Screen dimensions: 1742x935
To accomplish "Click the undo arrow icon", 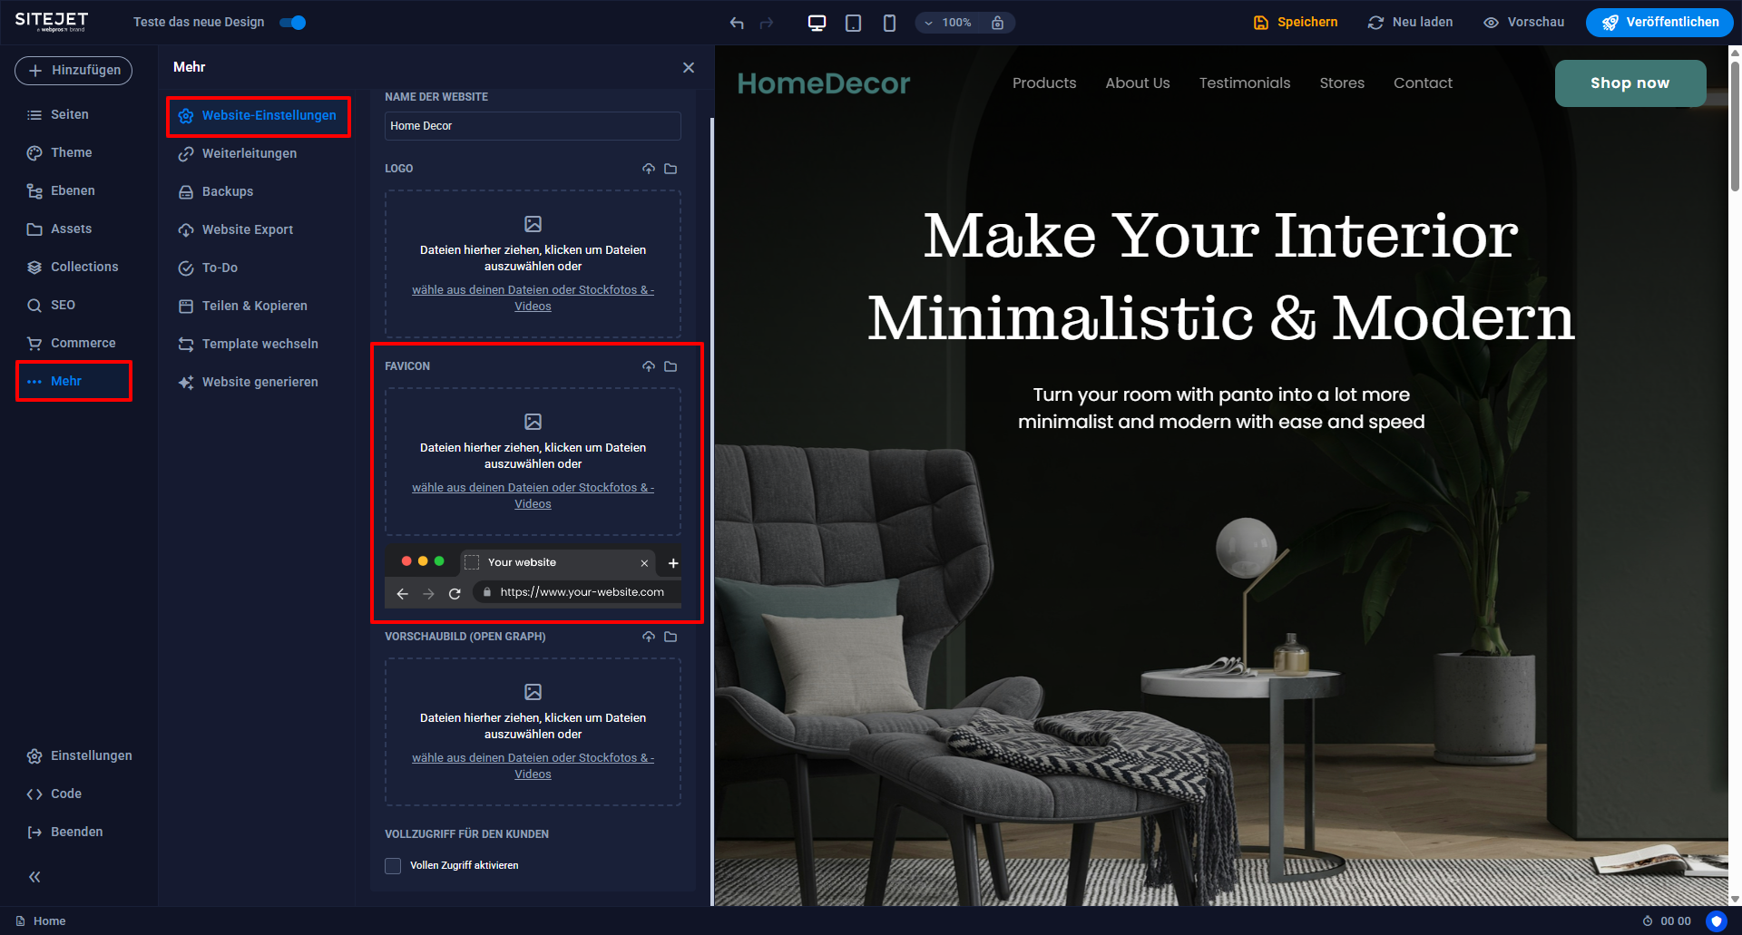I will [x=737, y=23].
